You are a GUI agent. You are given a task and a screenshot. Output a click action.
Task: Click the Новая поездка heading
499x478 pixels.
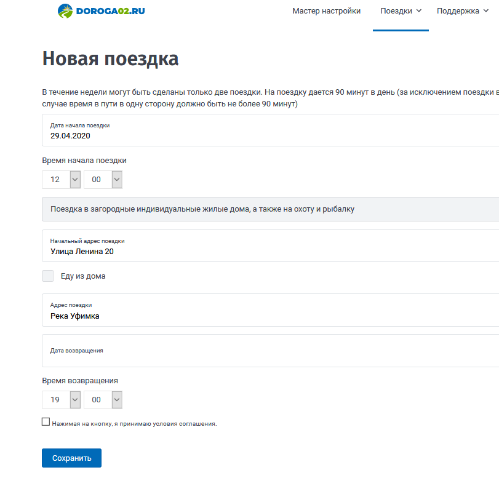coord(110,59)
